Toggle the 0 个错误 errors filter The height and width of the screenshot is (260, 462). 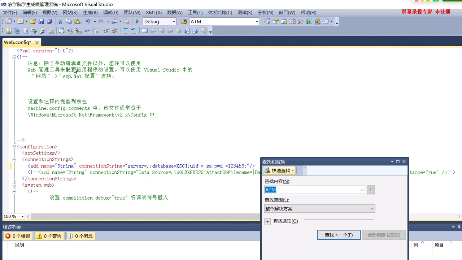(x=18, y=236)
